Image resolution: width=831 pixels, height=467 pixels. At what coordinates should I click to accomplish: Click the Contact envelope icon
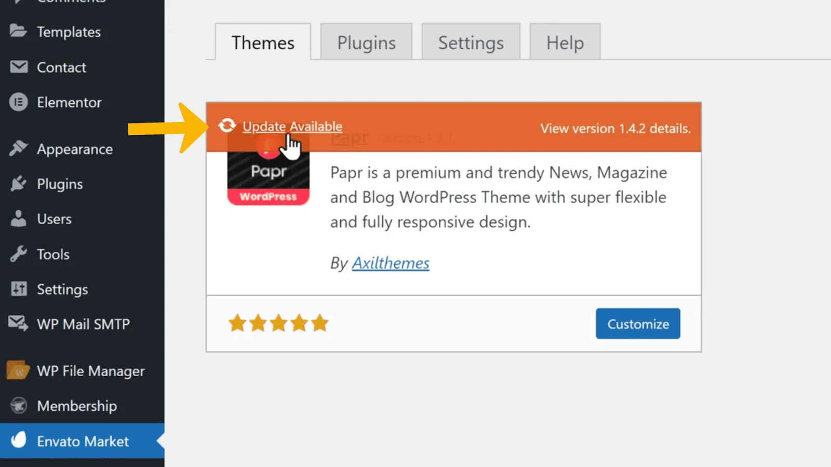coord(19,67)
